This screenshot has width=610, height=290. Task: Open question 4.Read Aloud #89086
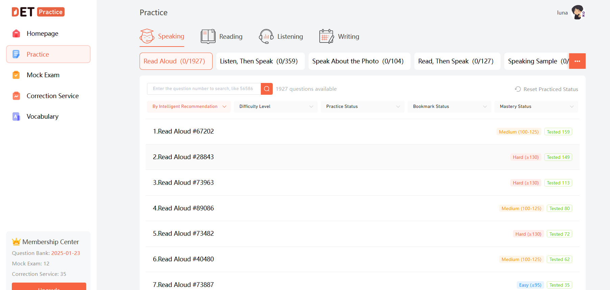click(x=363, y=208)
